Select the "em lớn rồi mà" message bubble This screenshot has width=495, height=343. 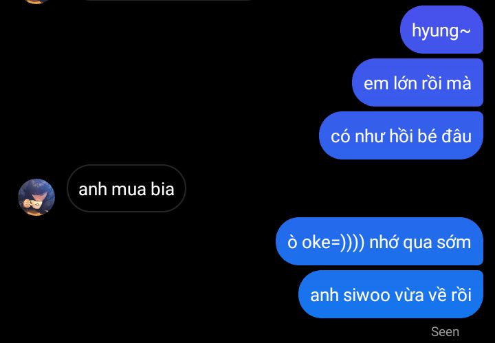pos(417,82)
